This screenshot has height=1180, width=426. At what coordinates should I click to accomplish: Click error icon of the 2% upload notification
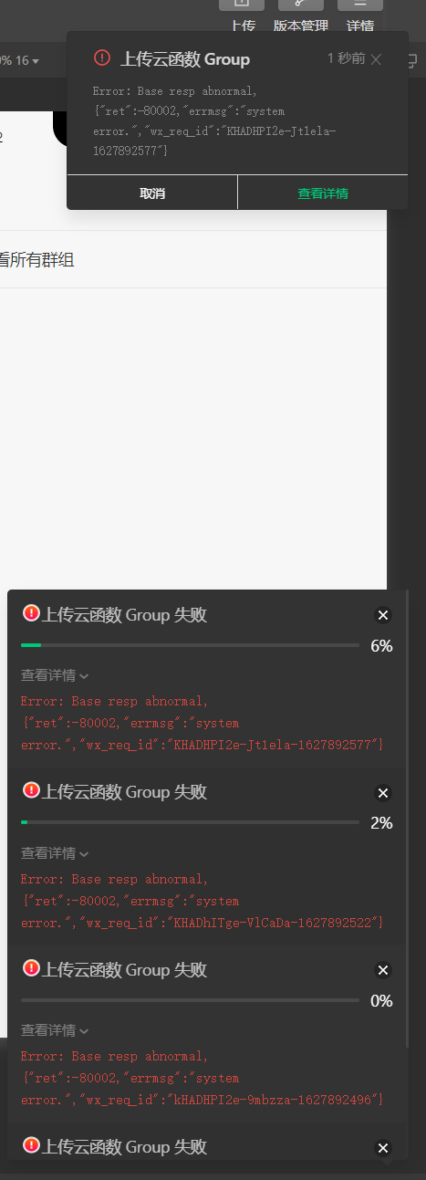[31, 790]
